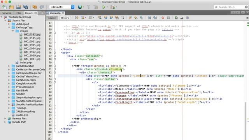Expand the Include Path node
Image resolution: width=249 pixels, height=140 pixels.
[x=5, y=122]
